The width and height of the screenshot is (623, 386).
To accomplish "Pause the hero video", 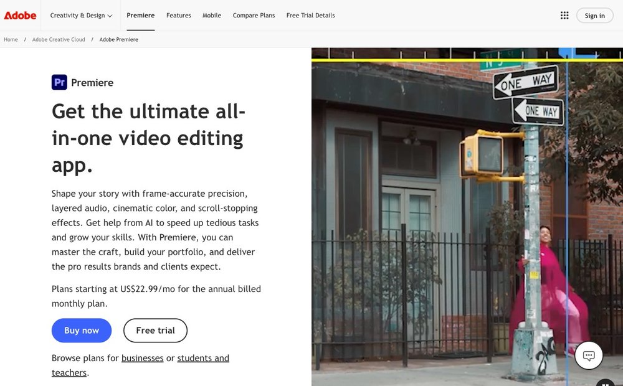I will (606, 383).
